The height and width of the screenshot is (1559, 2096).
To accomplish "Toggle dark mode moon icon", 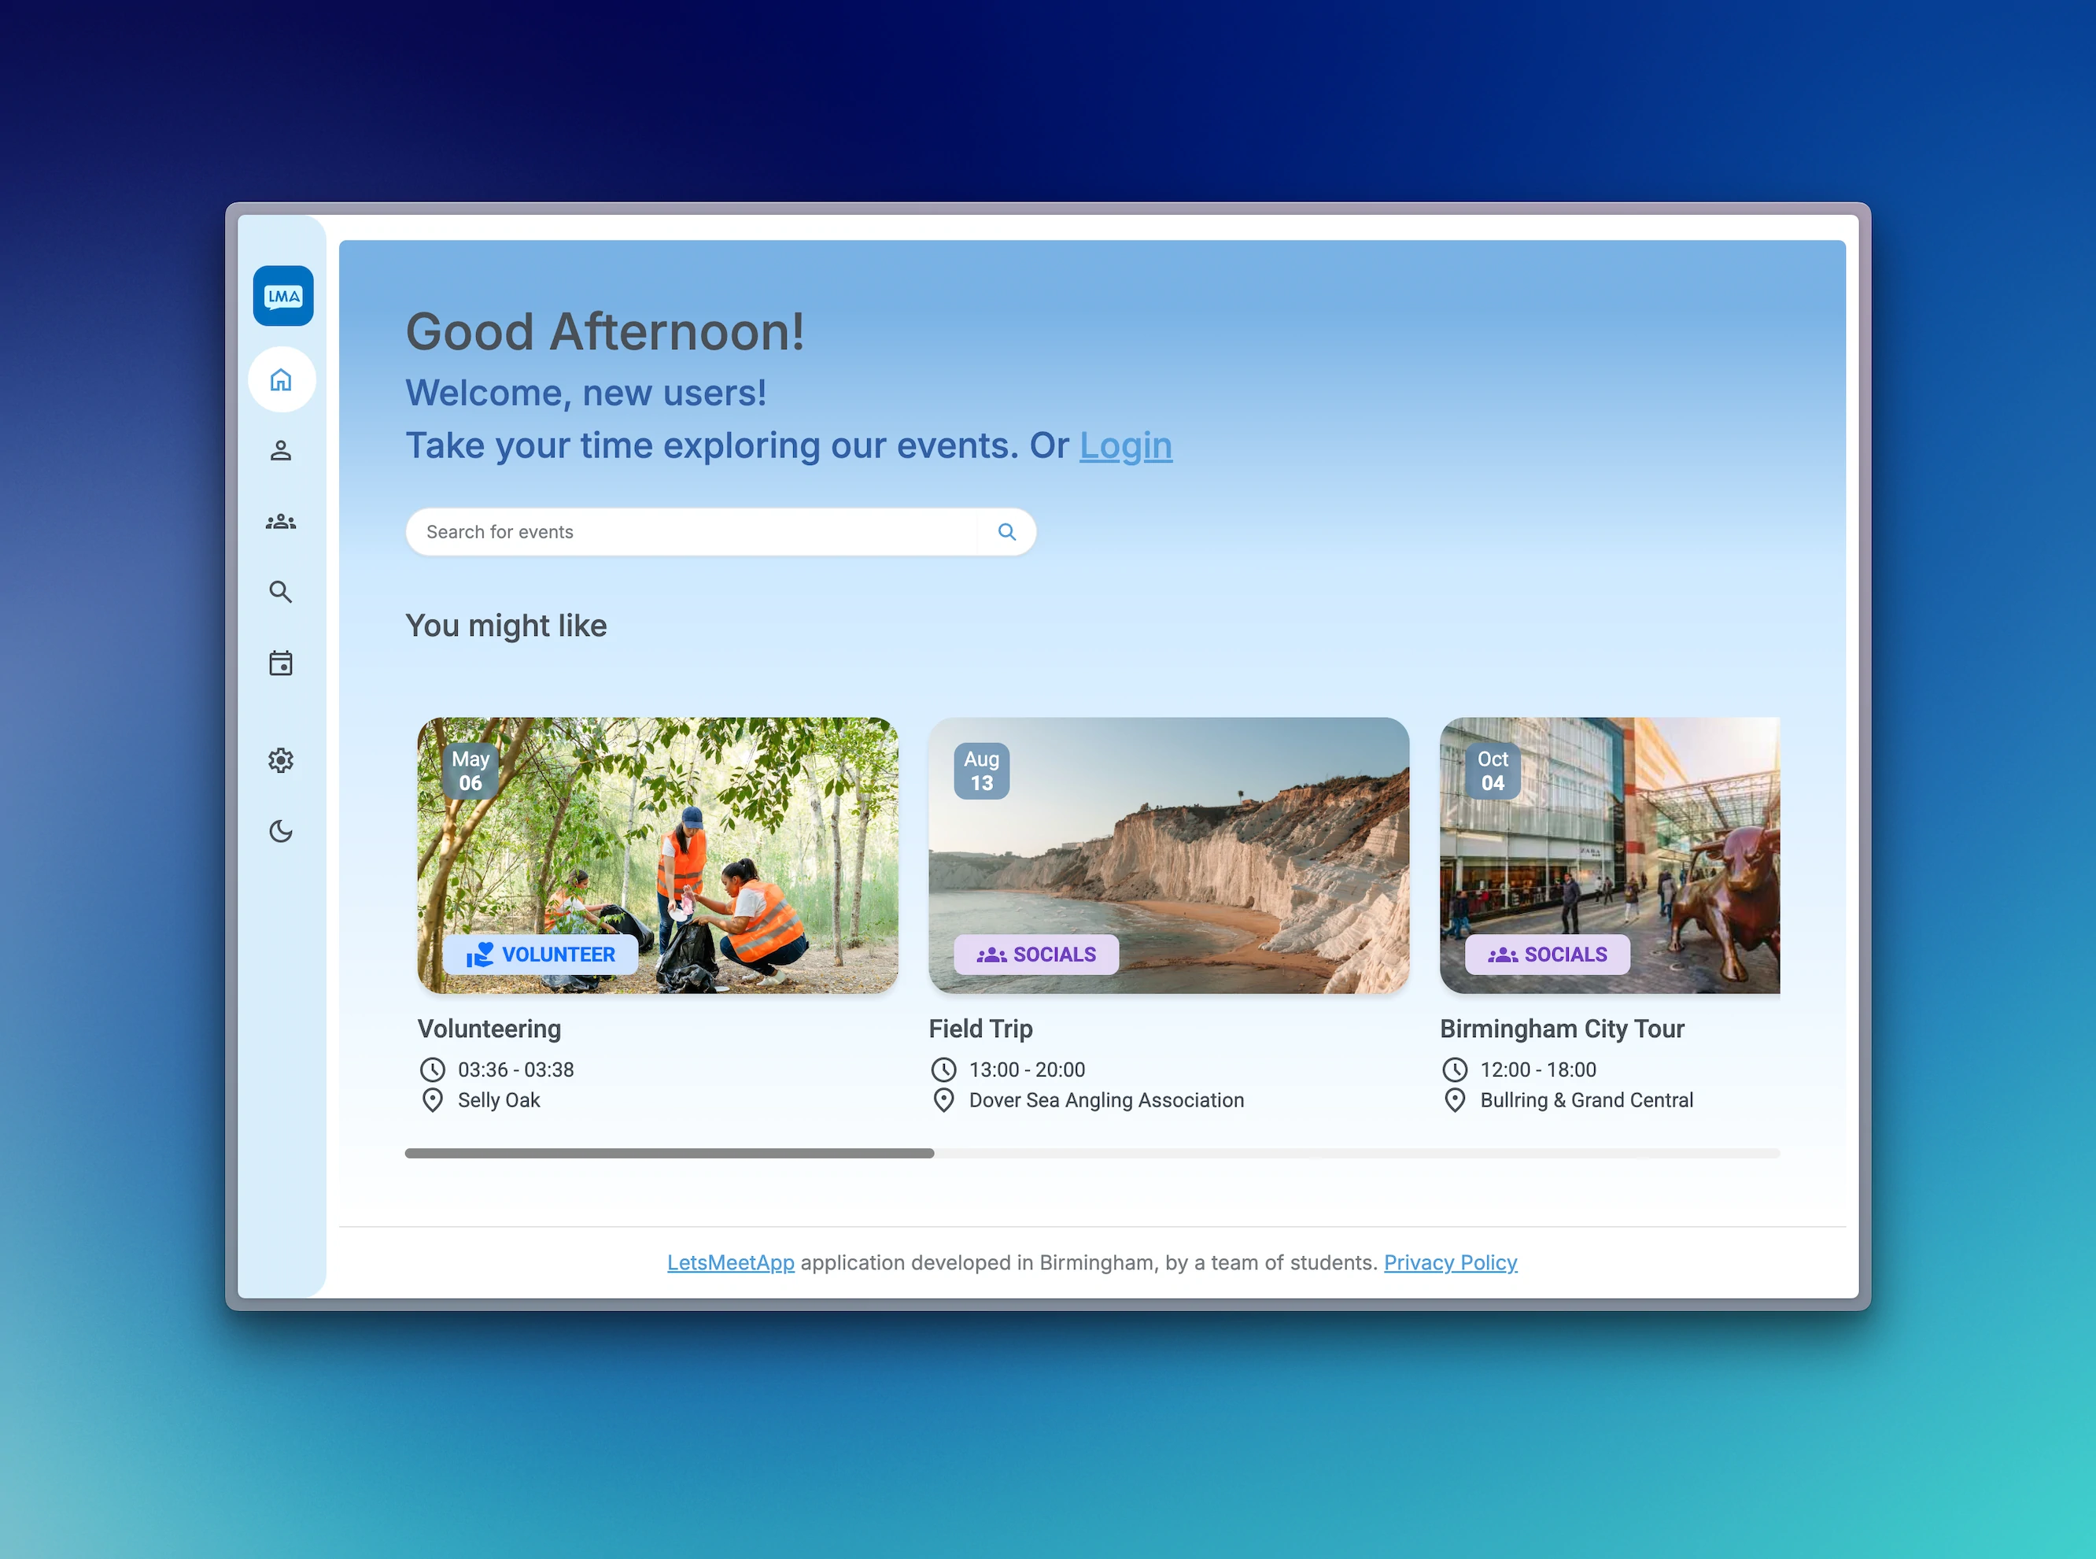I will coord(281,831).
